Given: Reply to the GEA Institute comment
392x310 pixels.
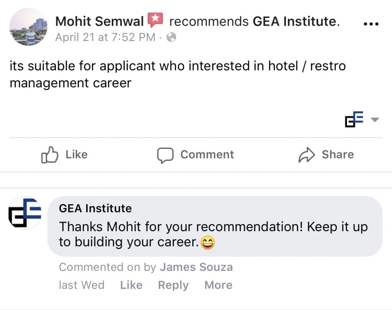Looking at the screenshot, I should tap(173, 285).
